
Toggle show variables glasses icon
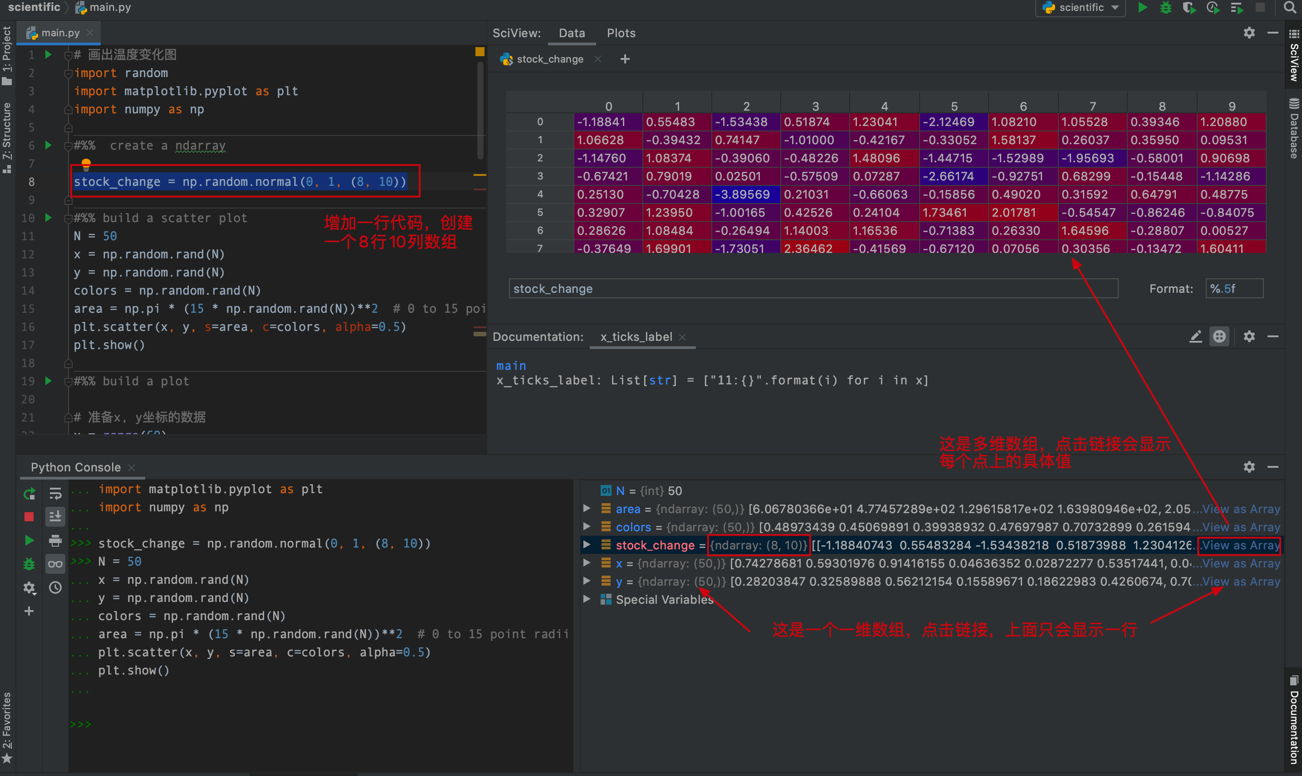pos(55,564)
